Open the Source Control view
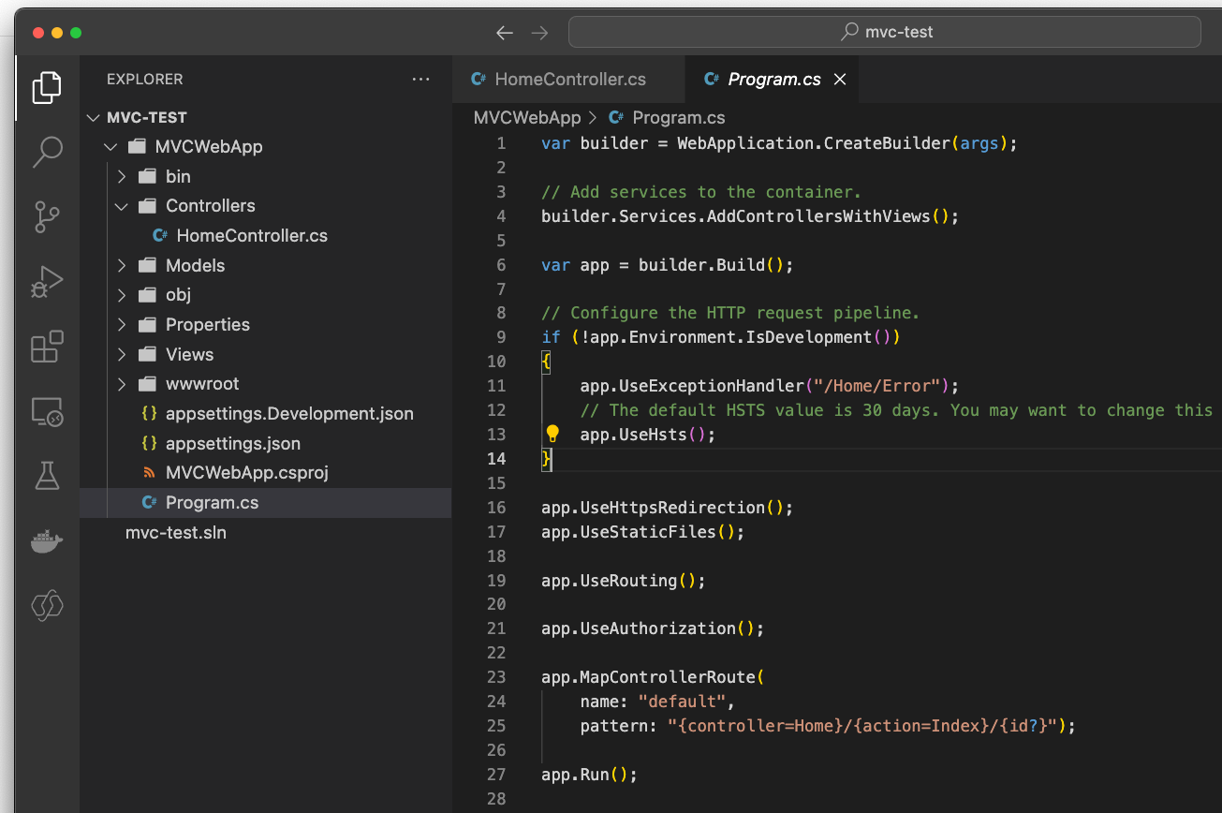This screenshot has height=813, width=1222. coord(47,216)
